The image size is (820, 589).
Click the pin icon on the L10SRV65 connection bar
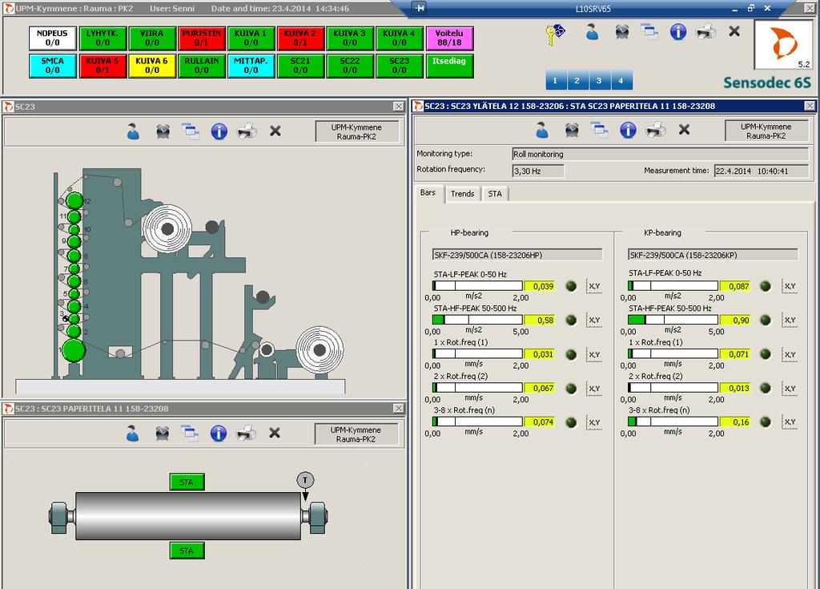pyautogui.click(x=419, y=8)
